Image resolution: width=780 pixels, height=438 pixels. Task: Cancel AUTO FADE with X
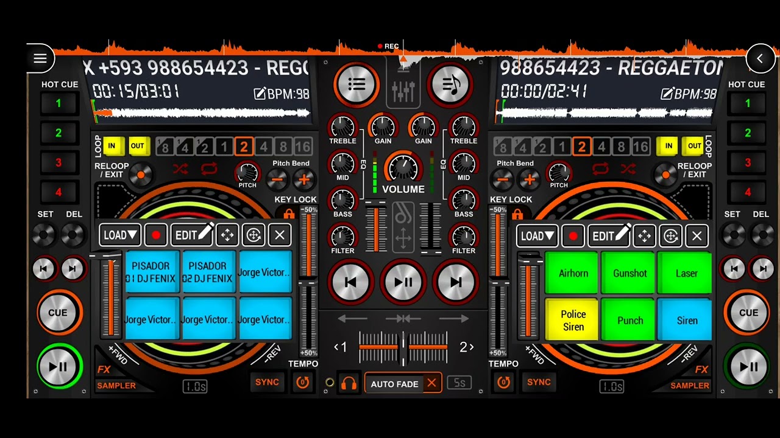pyautogui.click(x=431, y=383)
